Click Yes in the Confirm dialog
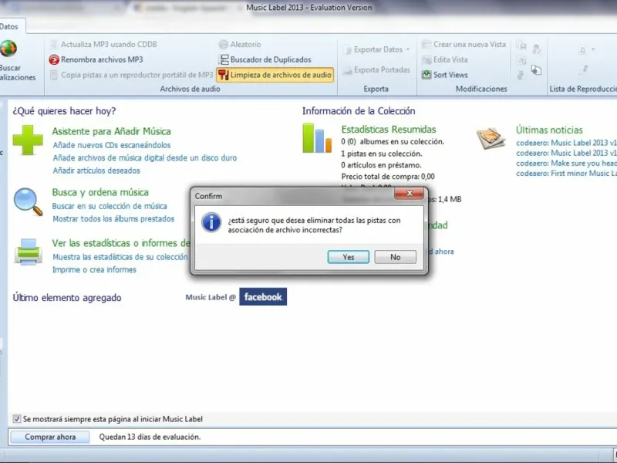617x463 pixels. pyautogui.click(x=349, y=257)
